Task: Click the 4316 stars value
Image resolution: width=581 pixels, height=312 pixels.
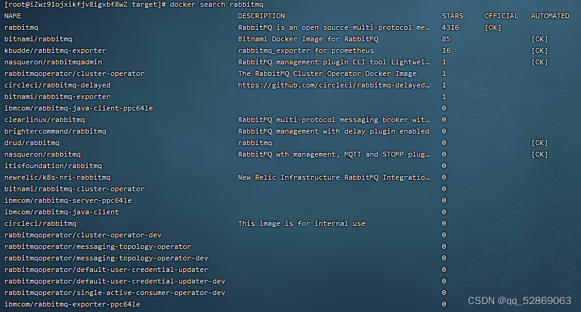Action: coord(450,27)
